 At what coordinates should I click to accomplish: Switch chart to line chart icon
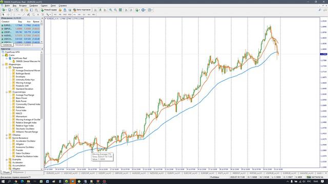coord(105,10)
